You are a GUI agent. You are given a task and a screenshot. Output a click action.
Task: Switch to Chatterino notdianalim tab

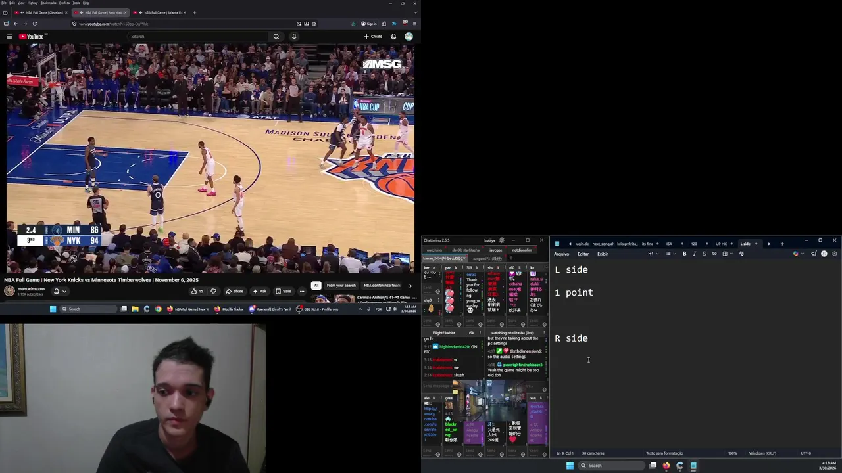pos(522,250)
